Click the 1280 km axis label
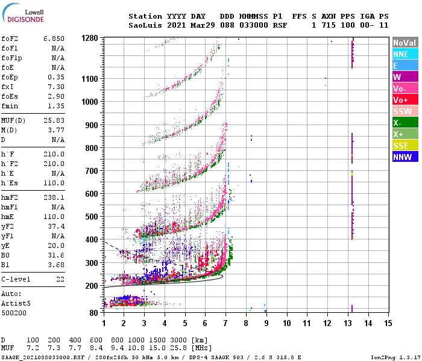Screen dimensions: 422x361 click(90, 38)
